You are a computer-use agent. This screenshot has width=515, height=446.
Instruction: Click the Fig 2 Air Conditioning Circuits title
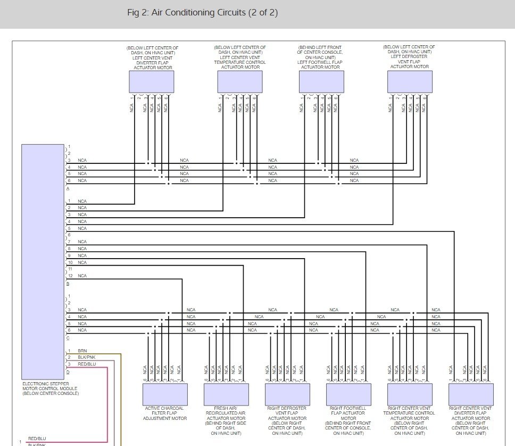click(203, 12)
